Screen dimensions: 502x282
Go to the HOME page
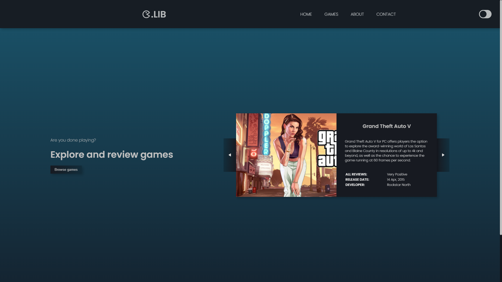[x=306, y=14]
